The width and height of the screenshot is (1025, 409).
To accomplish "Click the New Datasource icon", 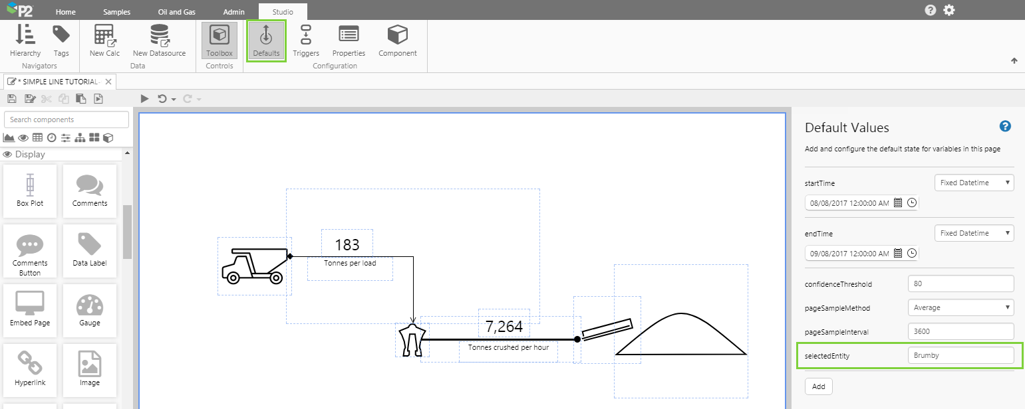I will (159, 41).
